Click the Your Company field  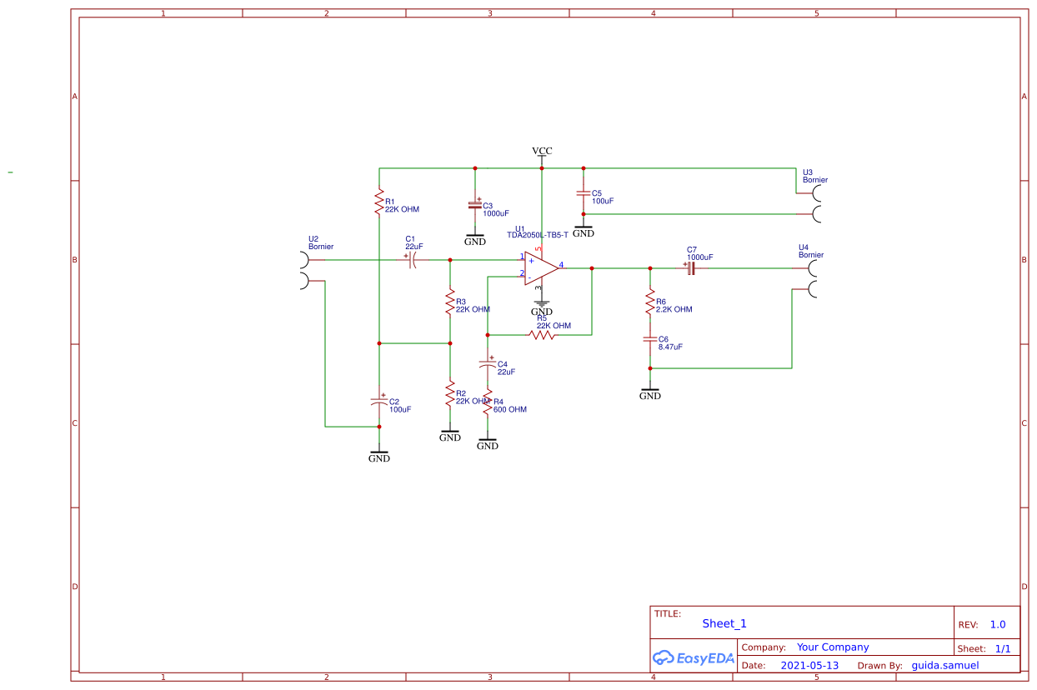click(832, 647)
